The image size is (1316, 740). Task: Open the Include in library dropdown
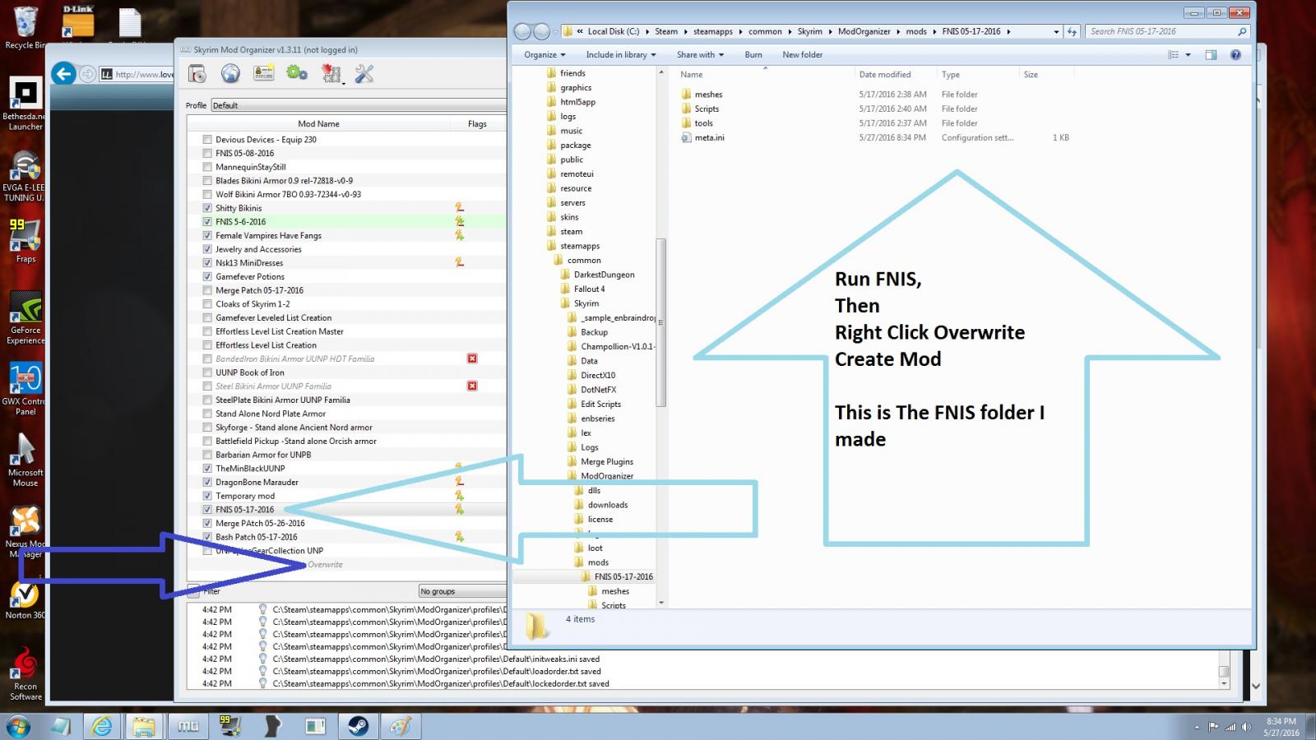pyautogui.click(x=621, y=55)
